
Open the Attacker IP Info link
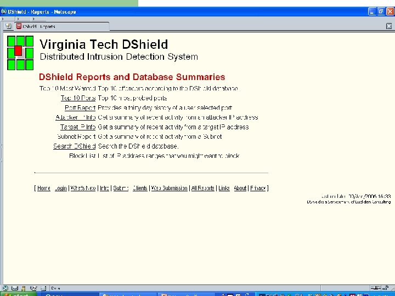coord(76,117)
